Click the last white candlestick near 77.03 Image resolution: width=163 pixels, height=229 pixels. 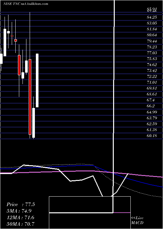point(37,80)
